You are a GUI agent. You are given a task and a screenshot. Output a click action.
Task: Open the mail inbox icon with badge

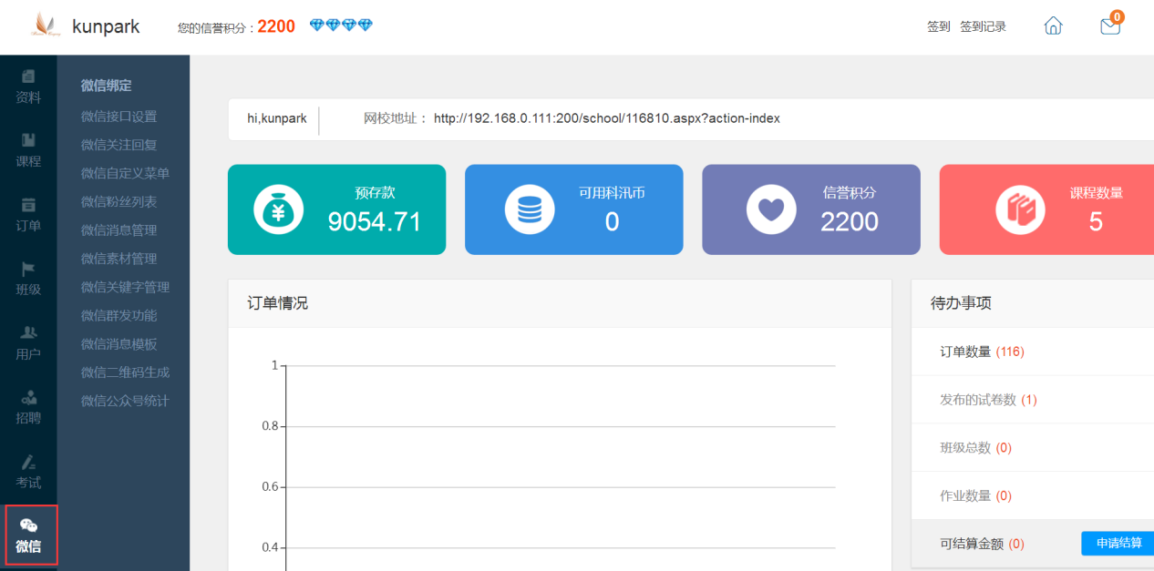[x=1109, y=26]
